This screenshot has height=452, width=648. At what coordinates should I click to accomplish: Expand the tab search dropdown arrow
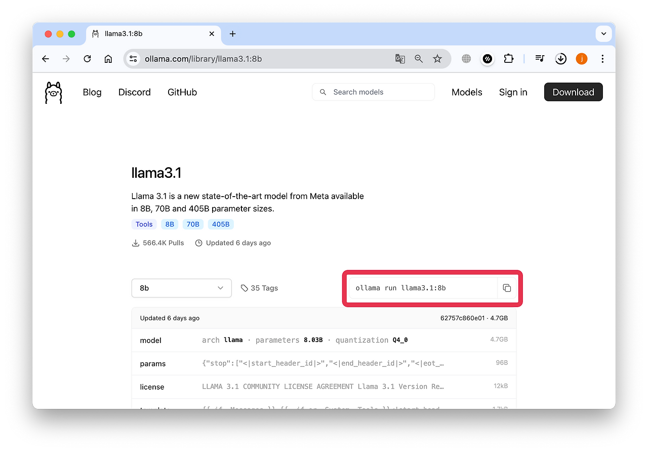pos(603,34)
